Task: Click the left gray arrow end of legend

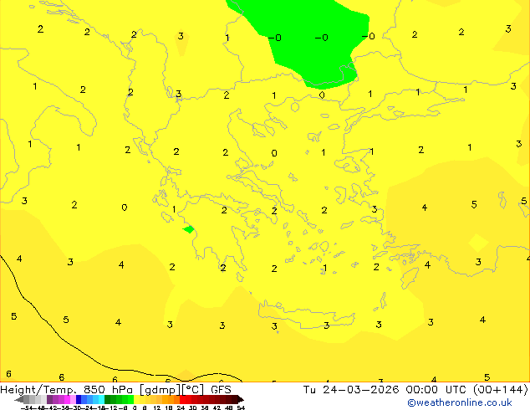Action: pos(19,399)
